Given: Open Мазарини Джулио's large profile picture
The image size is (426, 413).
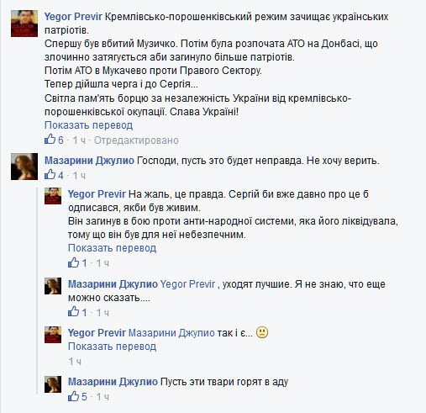Looking at the screenshot, I should 24,167.
